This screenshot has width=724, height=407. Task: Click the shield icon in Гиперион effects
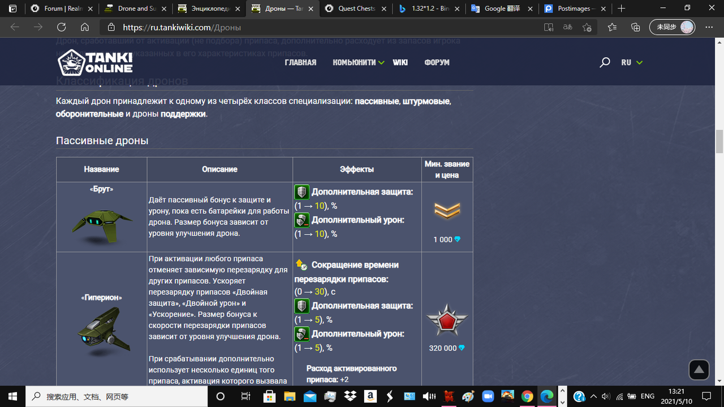click(x=301, y=306)
